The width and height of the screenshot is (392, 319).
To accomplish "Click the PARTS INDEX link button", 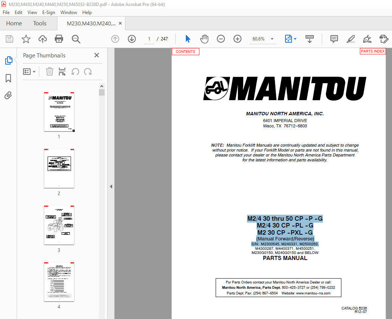I will tap(373, 51).
